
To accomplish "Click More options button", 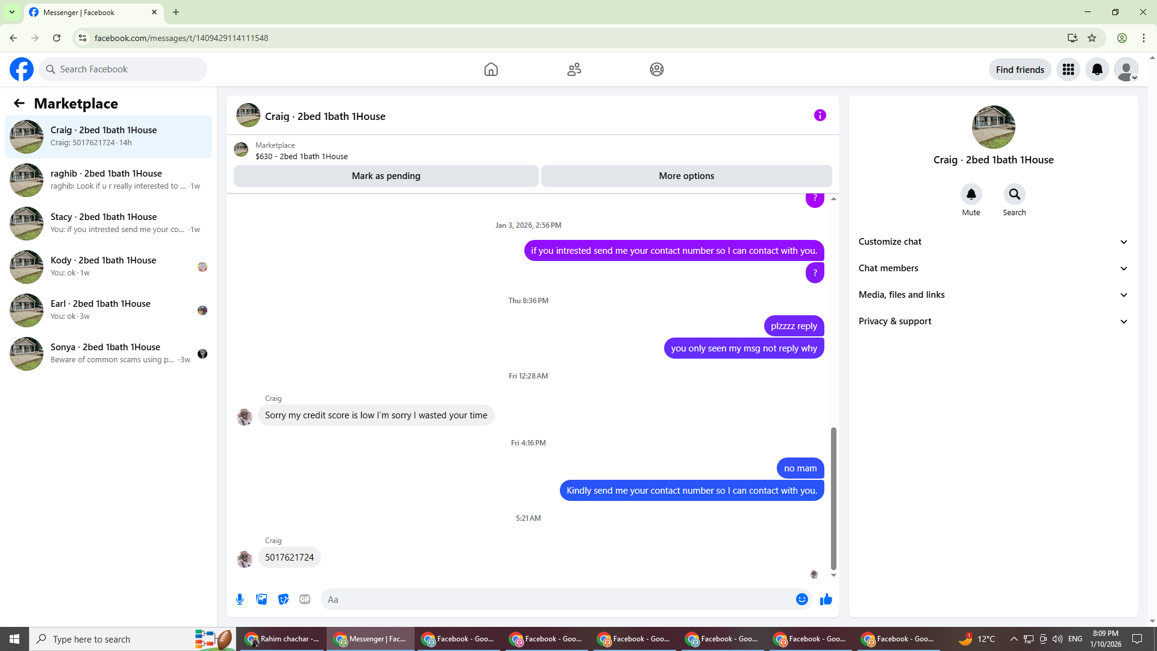I will tap(686, 176).
